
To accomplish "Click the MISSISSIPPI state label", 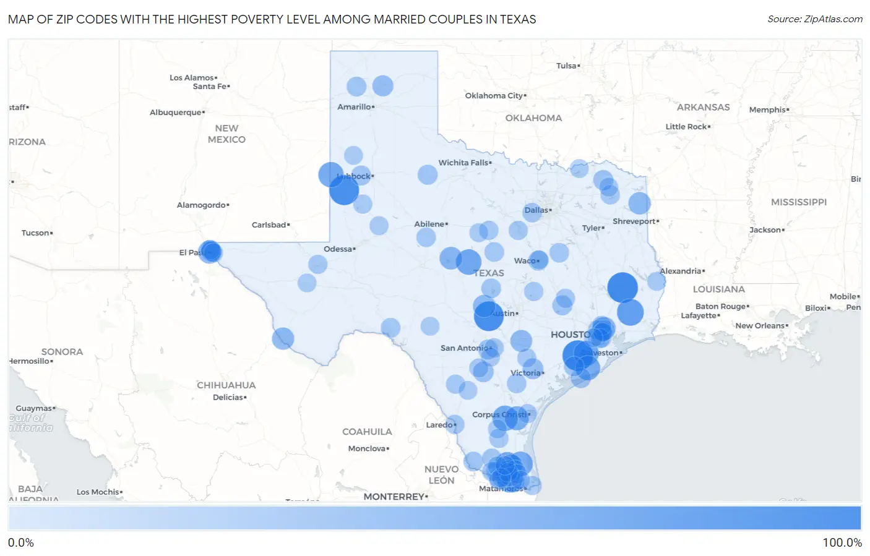I will 799,202.
